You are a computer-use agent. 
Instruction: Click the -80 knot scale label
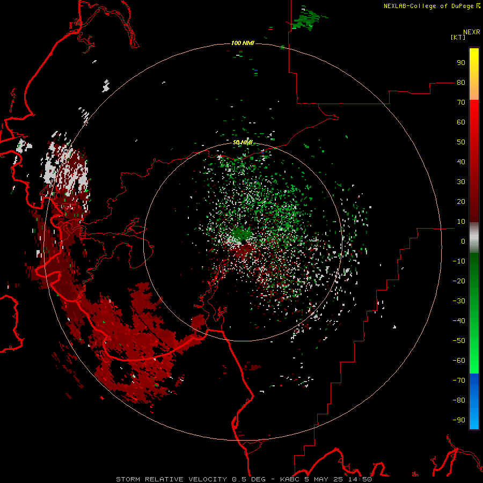(x=459, y=400)
